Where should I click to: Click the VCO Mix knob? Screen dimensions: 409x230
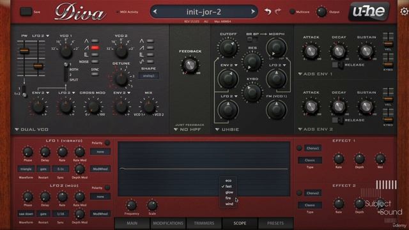coord(149,107)
